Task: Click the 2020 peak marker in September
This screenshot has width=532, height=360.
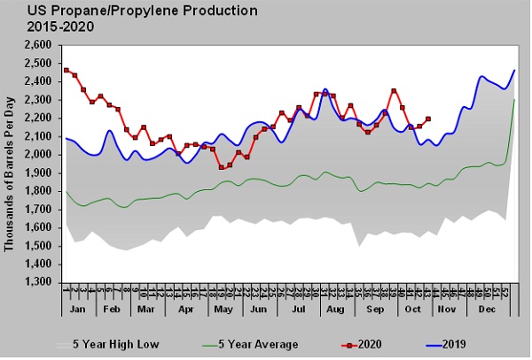Action: (394, 91)
